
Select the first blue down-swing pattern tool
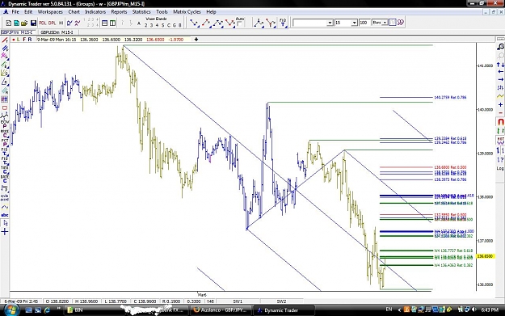pyautogui.click(x=194, y=23)
